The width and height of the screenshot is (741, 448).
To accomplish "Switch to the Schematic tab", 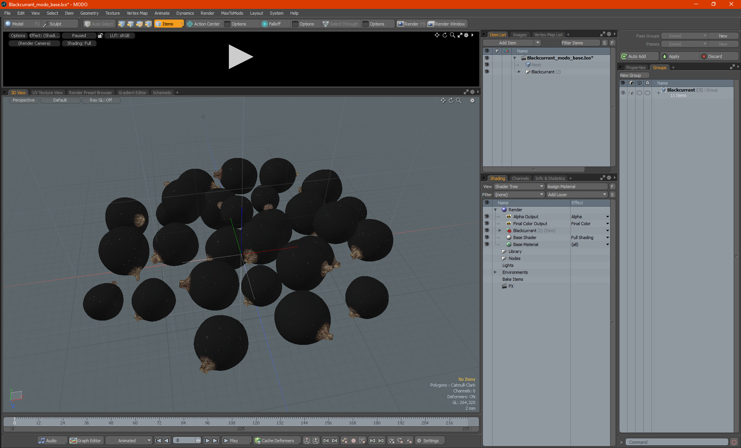I will click(162, 93).
